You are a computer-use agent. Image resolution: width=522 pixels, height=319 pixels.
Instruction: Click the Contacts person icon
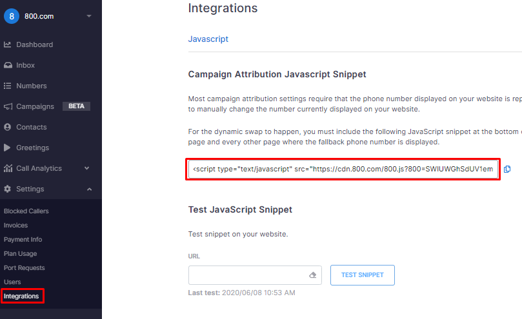pyautogui.click(x=7, y=127)
